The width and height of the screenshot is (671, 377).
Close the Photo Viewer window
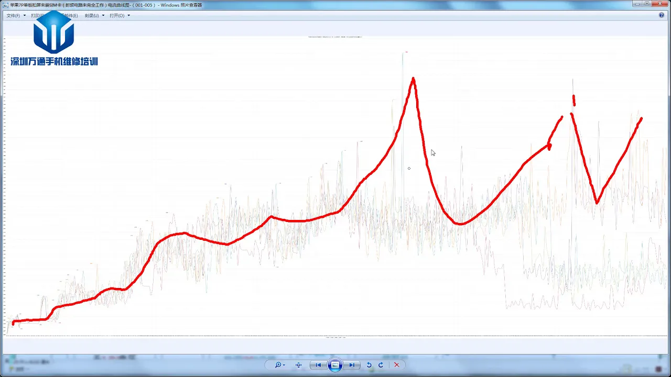point(661,4)
